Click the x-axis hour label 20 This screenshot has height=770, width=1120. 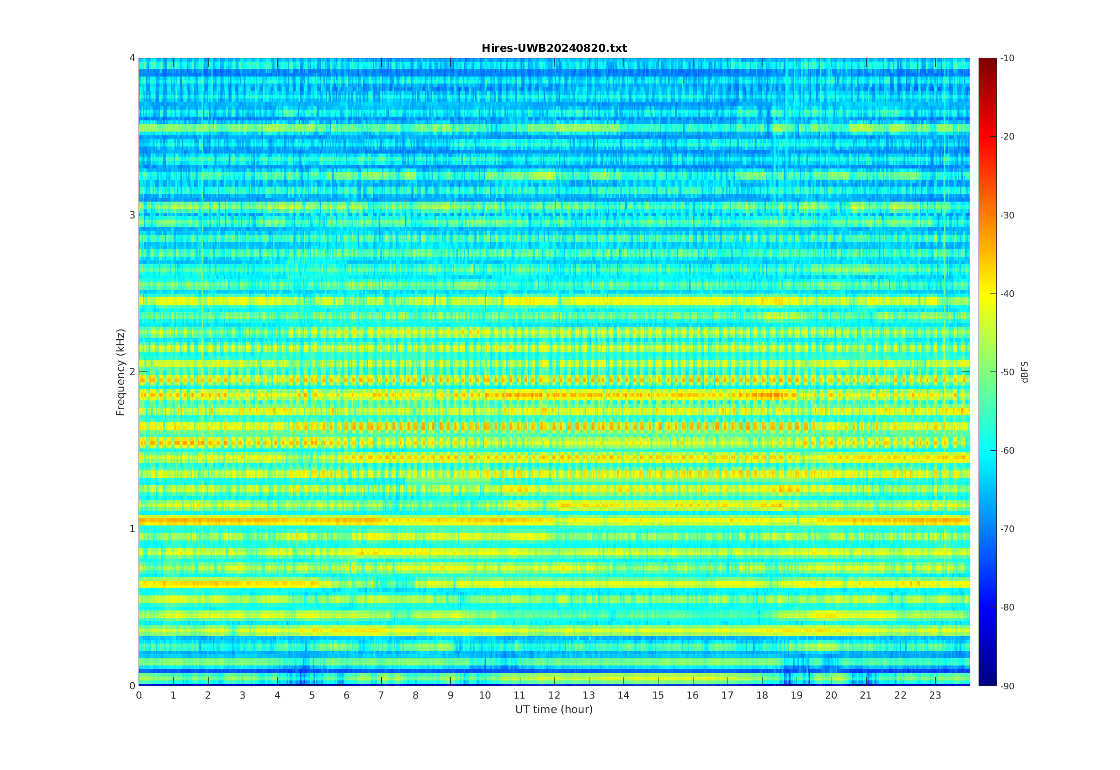(831, 695)
